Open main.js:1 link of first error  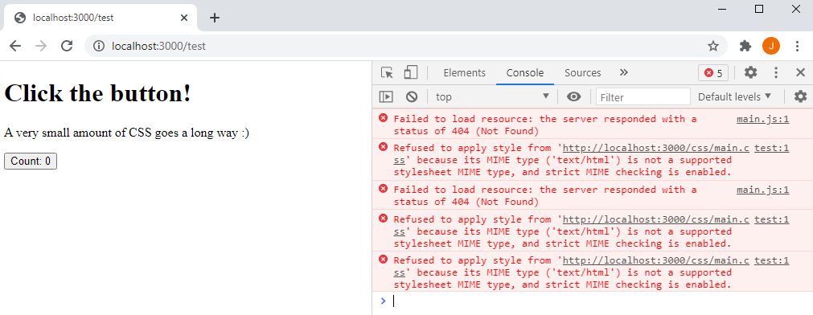(762, 119)
